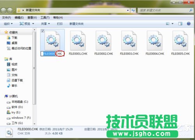Click the 4.00 KB size value

(x=57, y=133)
